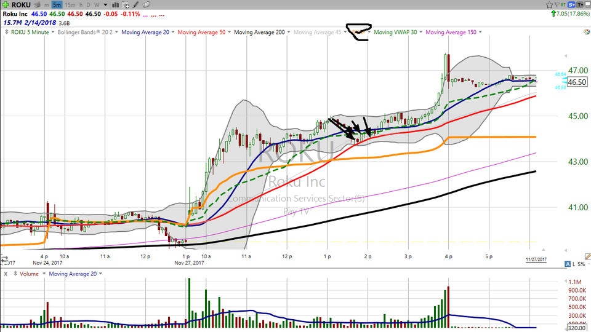Click the Nov 27, 2017 date label on axis
The width and height of the screenshot is (591, 332).
(x=189, y=263)
